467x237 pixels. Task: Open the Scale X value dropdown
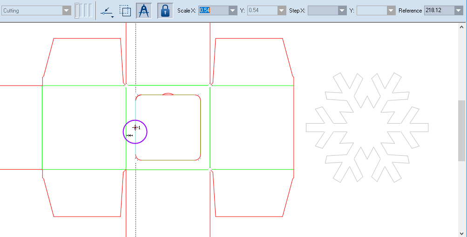233,11
